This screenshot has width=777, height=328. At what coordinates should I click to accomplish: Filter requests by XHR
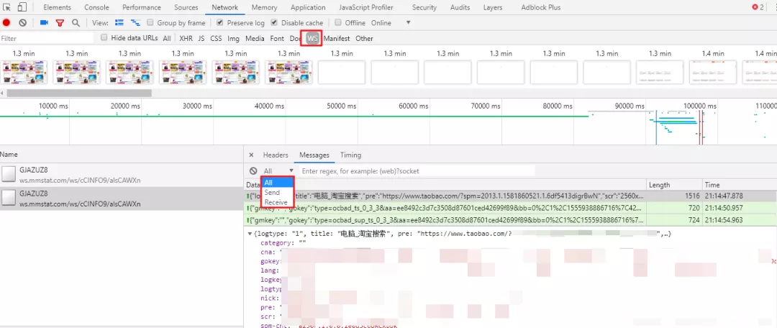point(186,38)
